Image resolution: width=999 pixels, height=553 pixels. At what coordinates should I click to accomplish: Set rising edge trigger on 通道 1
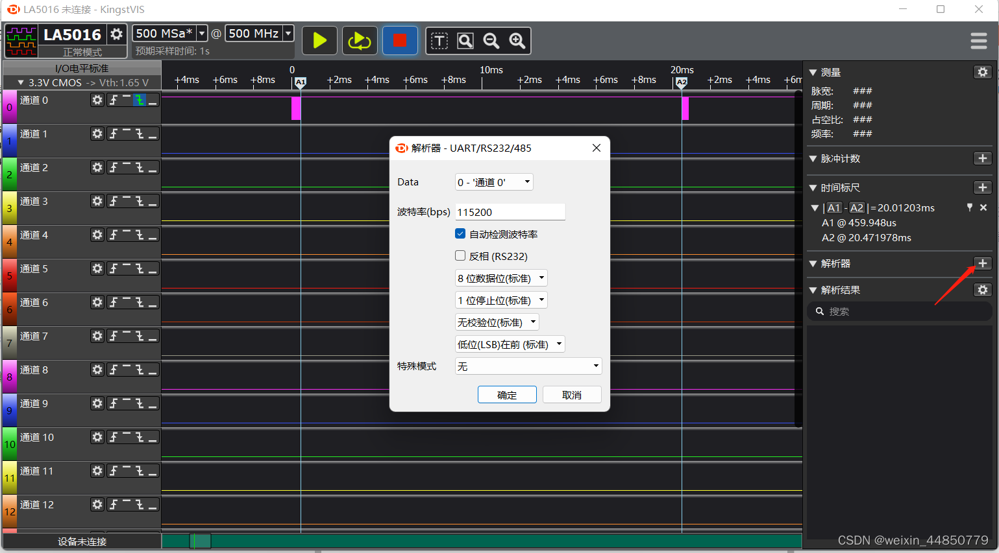click(114, 134)
